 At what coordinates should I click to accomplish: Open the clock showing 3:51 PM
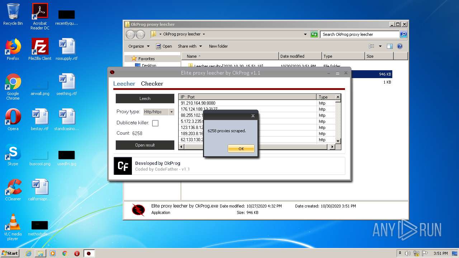click(440, 253)
